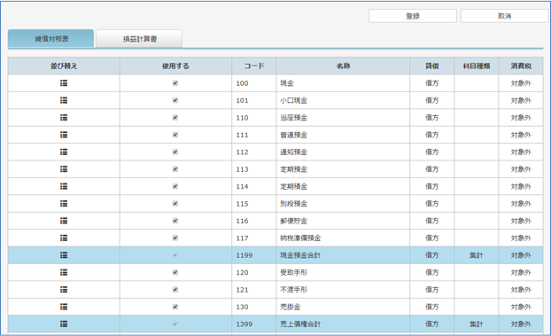Click 対象外 in the 不渡手形 row

coord(521,290)
